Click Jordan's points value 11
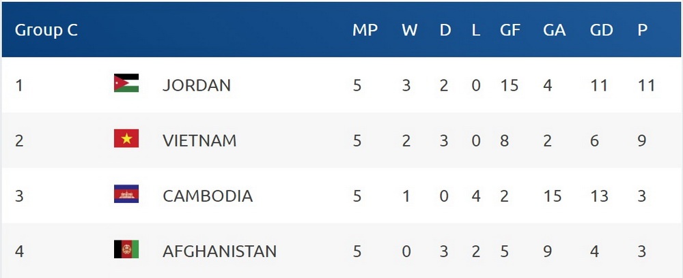The width and height of the screenshot is (683, 278). click(x=645, y=85)
